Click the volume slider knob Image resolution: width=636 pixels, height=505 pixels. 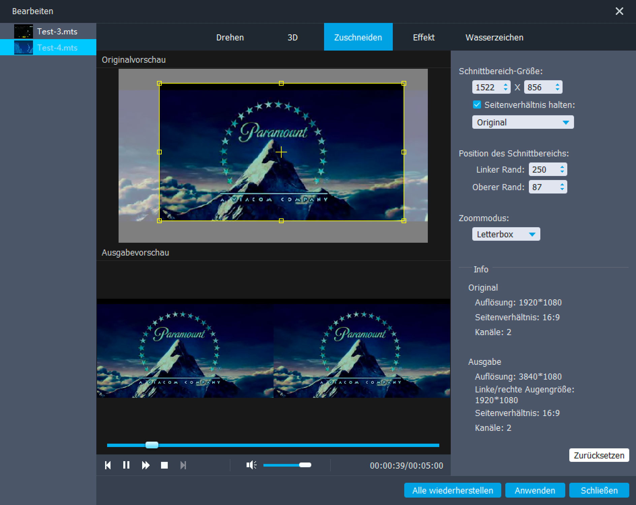tap(305, 465)
